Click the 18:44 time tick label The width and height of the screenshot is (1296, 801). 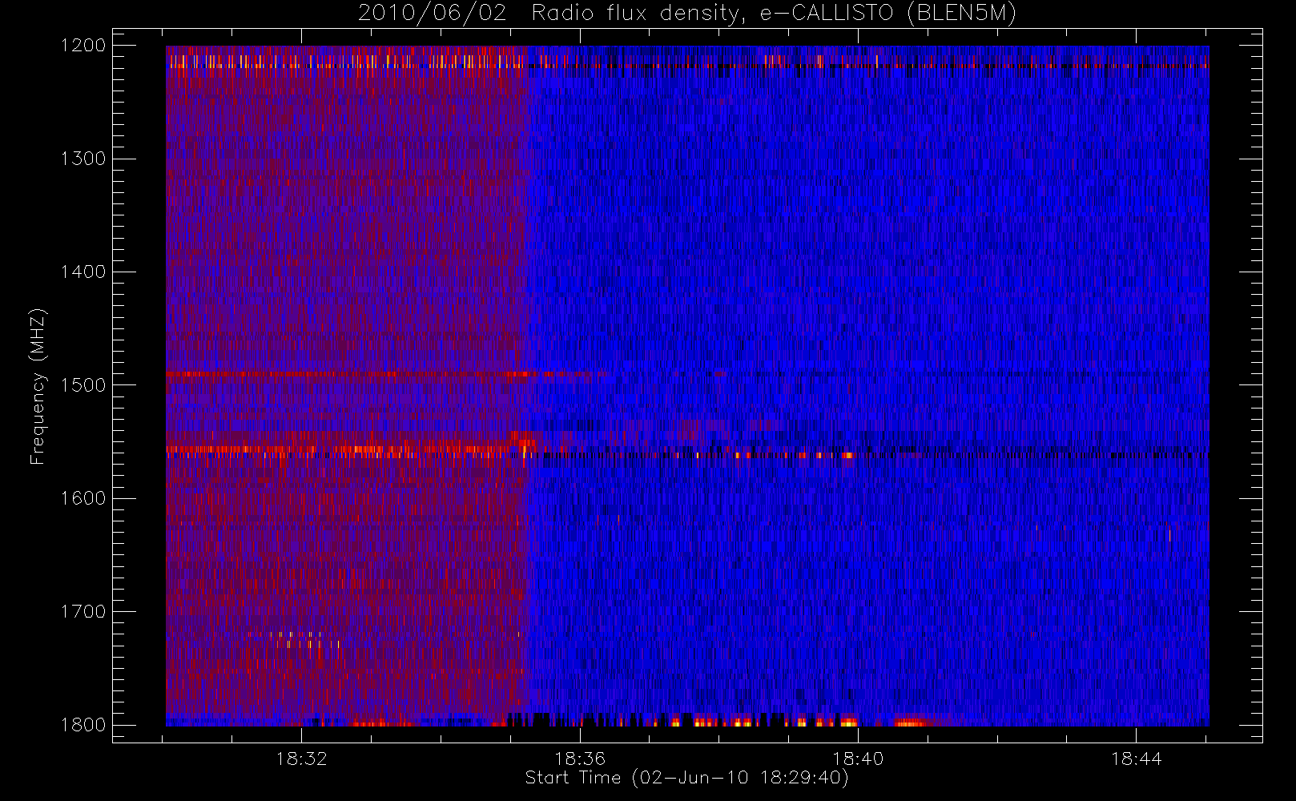[1136, 759]
